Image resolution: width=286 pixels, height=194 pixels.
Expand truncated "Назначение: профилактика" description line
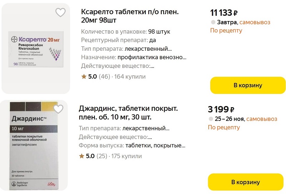[x=134, y=57]
